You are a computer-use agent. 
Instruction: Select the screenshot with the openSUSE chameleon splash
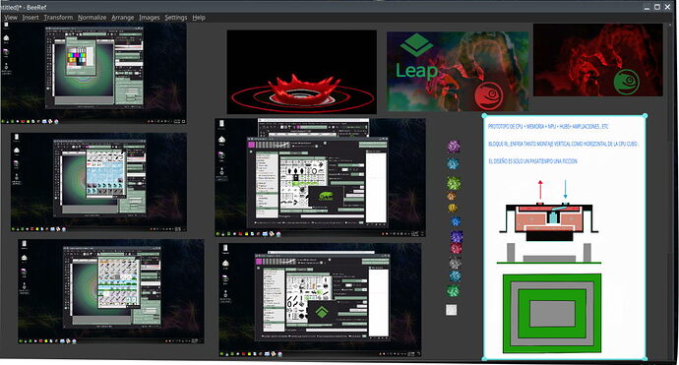[320, 177]
